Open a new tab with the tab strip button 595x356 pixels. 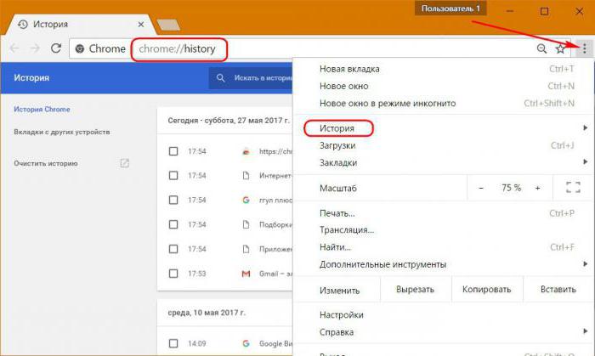[168, 25]
